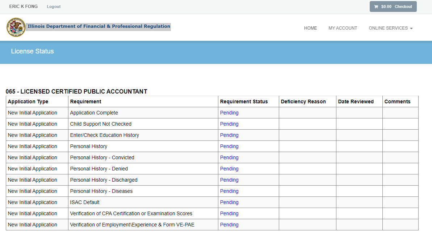This screenshot has width=432, height=234.
Task: Click the Illinois Department of Financial & Professional Regulation title
Action: pos(98,26)
